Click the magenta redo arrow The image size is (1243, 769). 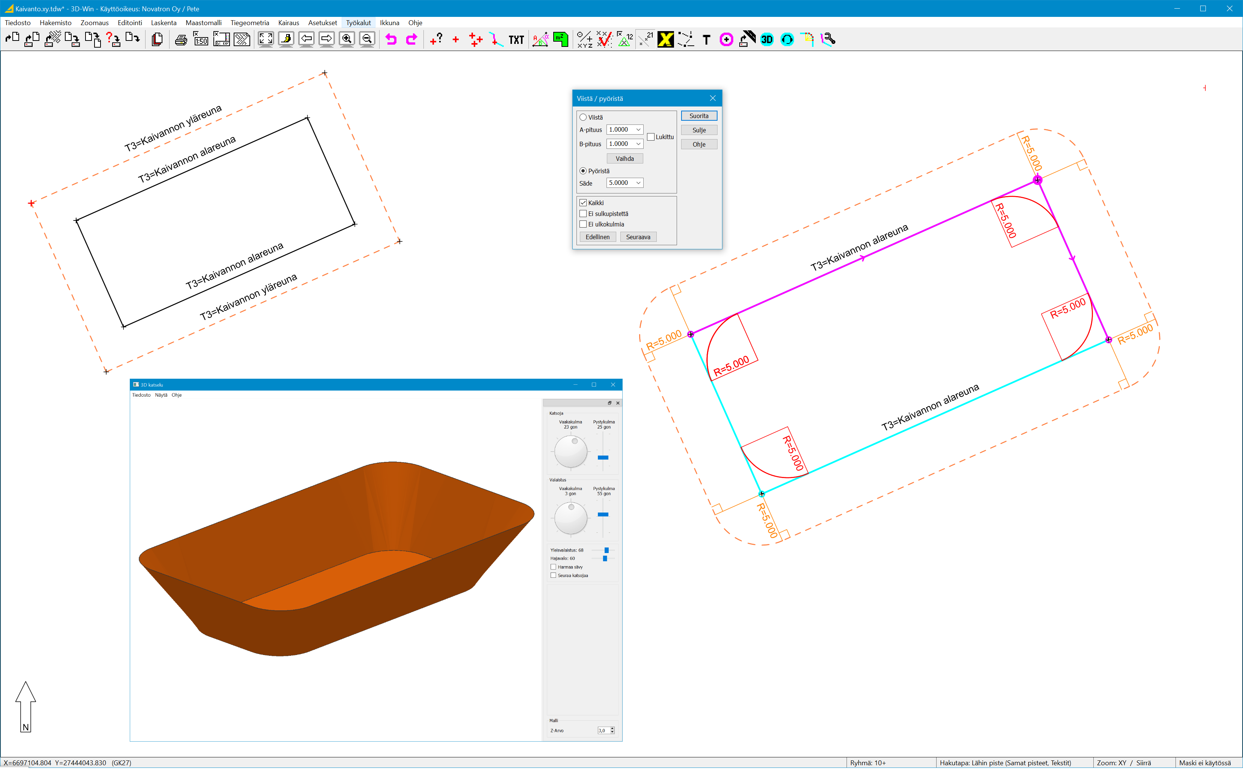click(411, 40)
